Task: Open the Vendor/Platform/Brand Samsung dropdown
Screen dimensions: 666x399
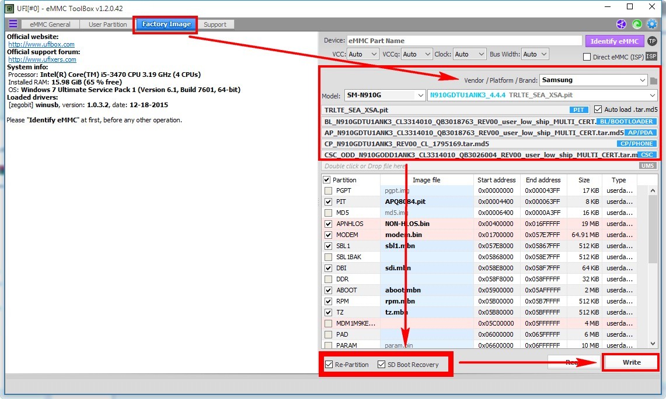Action: [x=594, y=80]
